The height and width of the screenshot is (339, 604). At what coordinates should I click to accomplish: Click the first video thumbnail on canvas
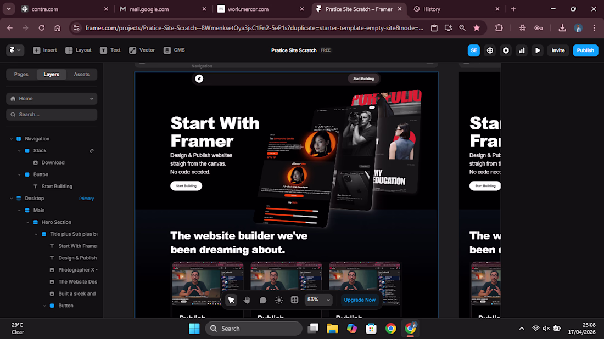pos(208,284)
